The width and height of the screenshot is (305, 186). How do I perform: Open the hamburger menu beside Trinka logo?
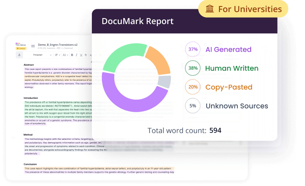pos(33,46)
